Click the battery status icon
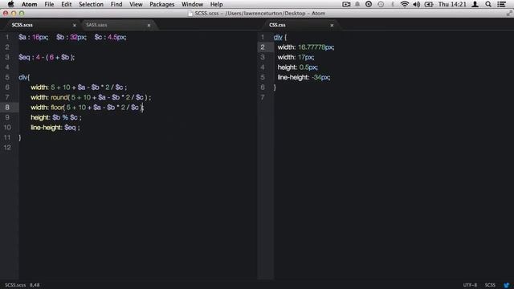Screen dimensions: 514x289 [x=429, y=4]
